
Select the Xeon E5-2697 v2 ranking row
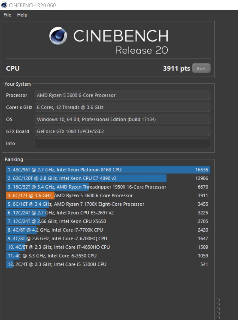pyautogui.click(x=108, y=213)
